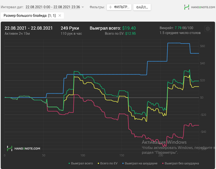This screenshot has width=216, height=169.
Task: Click the $60 axis label
Action: pos(202,46)
